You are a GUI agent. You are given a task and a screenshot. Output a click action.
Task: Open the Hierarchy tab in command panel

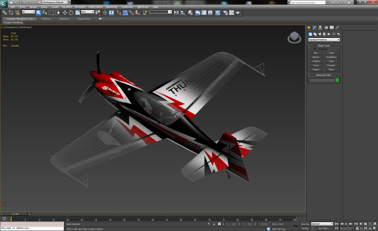point(320,28)
